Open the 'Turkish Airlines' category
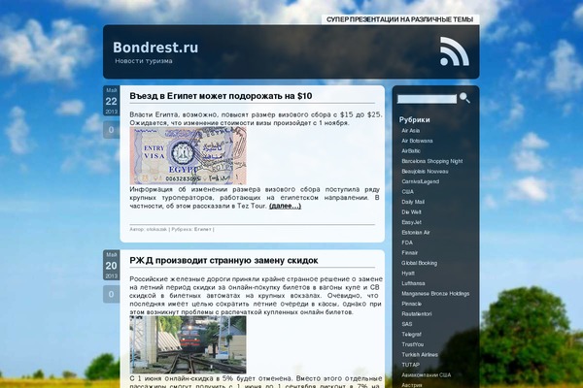Viewport: 583px width, 388px height. (420, 355)
